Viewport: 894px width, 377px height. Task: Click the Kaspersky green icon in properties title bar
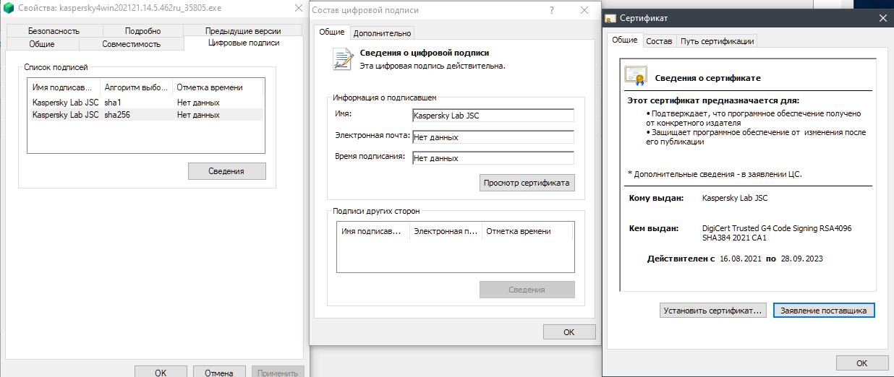click(9, 9)
